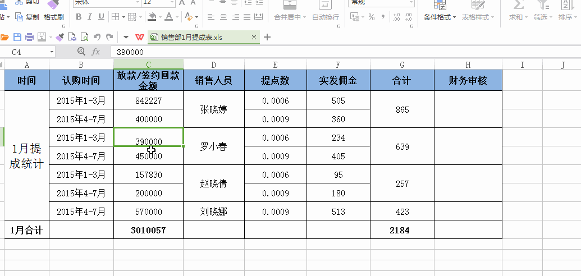Redo the last action
Image resolution: width=581 pixels, height=276 pixels.
point(109,37)
